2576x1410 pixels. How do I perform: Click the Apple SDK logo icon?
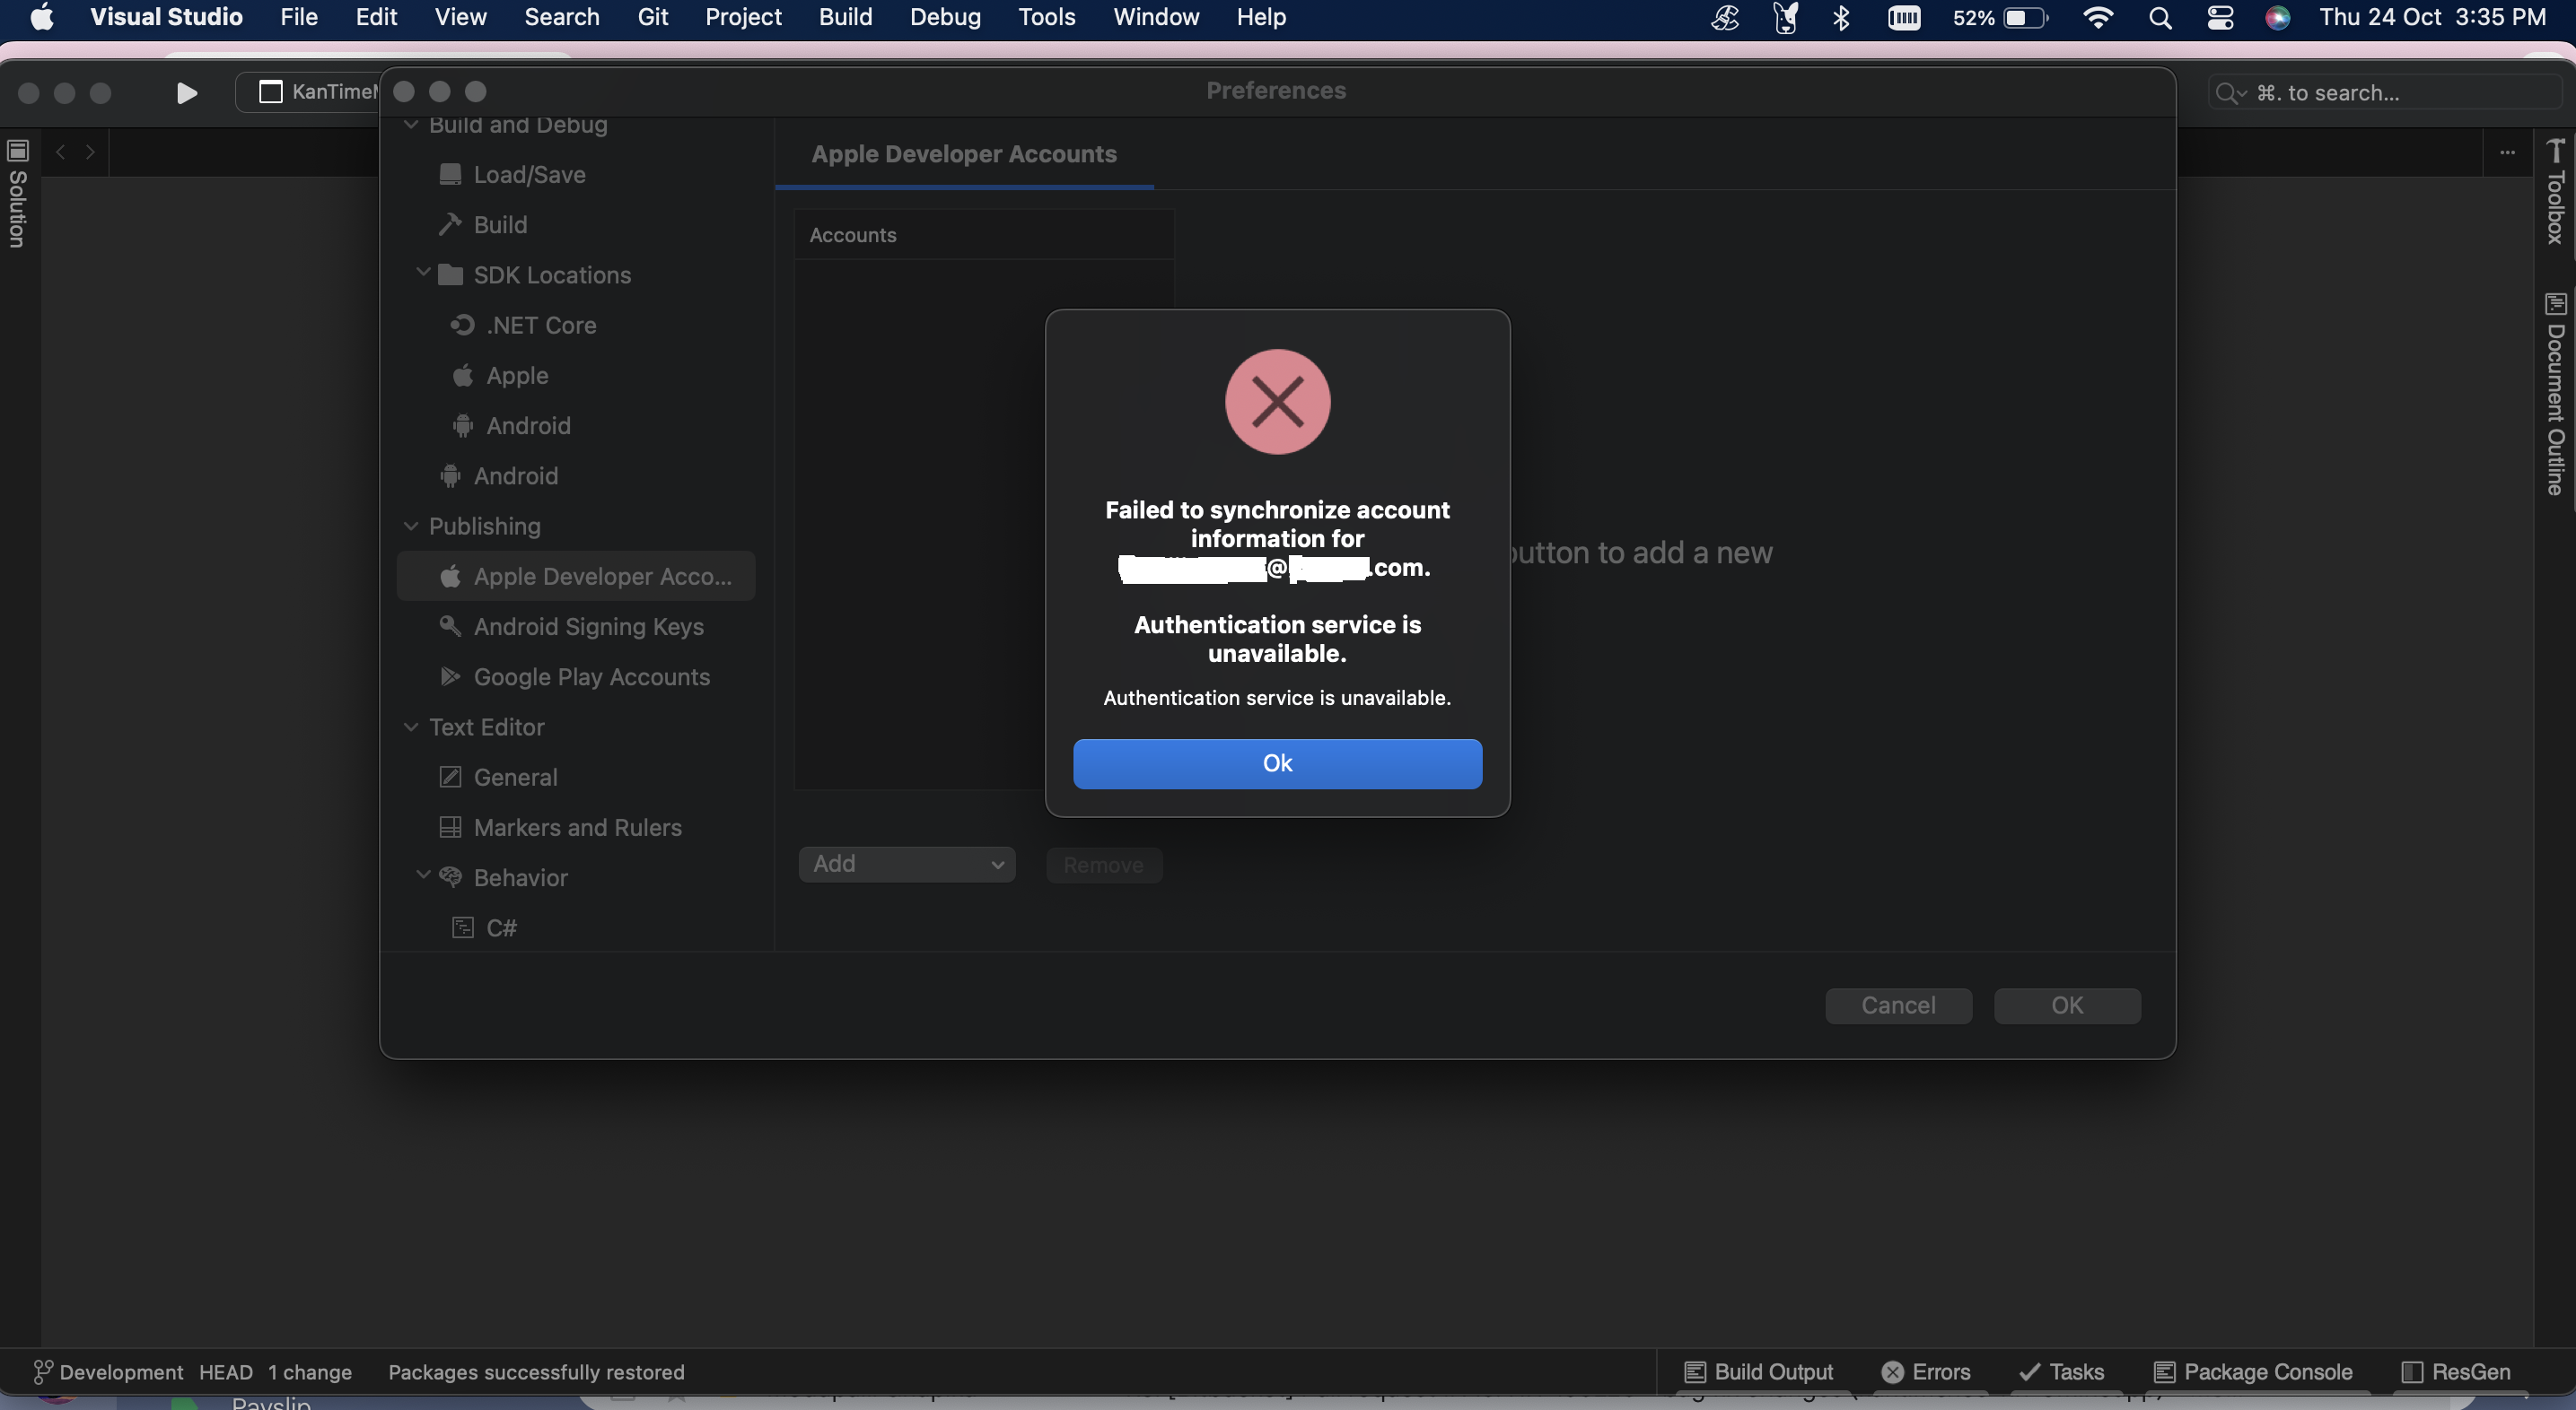[462, 375]
